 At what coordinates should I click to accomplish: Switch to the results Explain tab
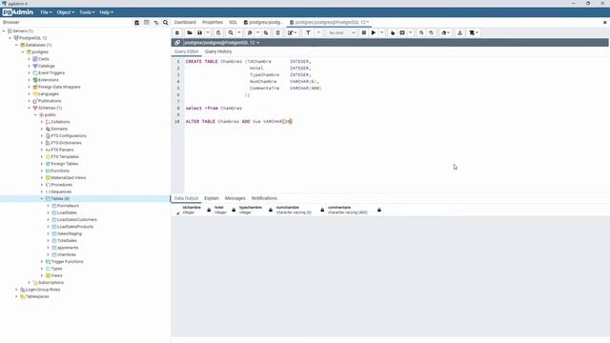pos(212,198)
